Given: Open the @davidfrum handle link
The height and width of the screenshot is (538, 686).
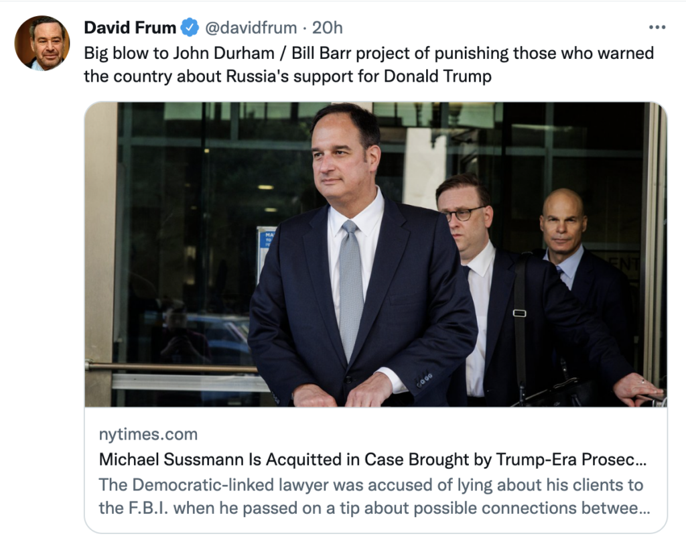Looking at the screenshot, I should click(x=250, y=27).
